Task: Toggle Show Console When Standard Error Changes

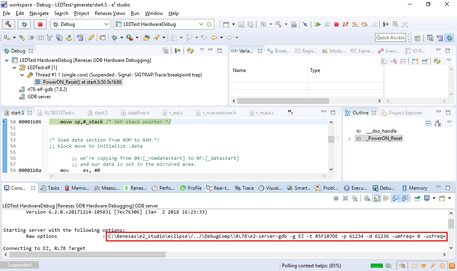Action: [405, 198]
